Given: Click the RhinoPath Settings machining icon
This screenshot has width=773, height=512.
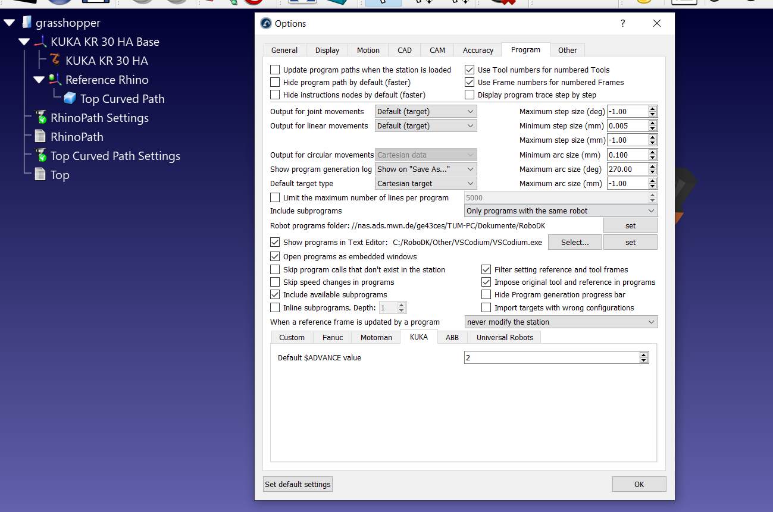Looking at the screenshot, I should (x=40, y=118).
